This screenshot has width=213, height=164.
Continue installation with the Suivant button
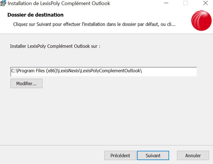pyautogui.click(x=153, y=156)
